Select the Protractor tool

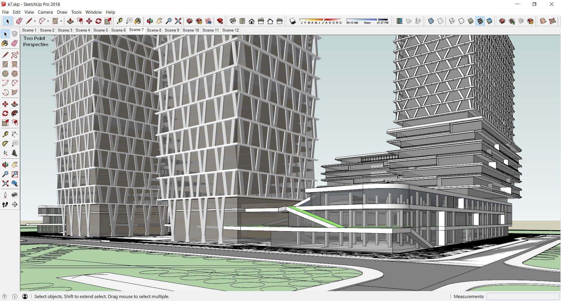coord(5,143)
